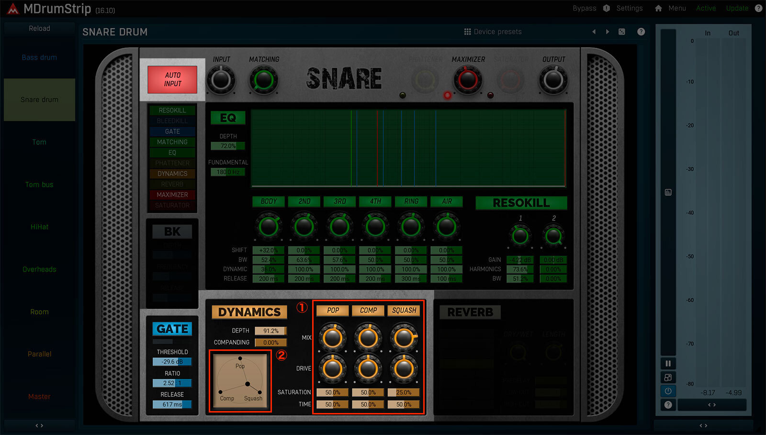
Task: Go to the next device preset
Action: (x=608, y=32)
